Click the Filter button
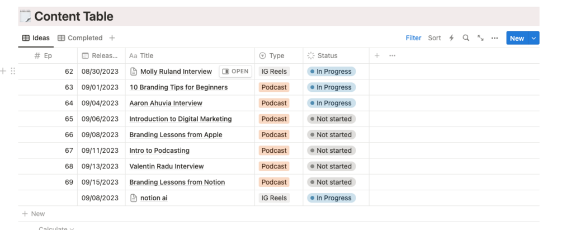 point(413,38)
